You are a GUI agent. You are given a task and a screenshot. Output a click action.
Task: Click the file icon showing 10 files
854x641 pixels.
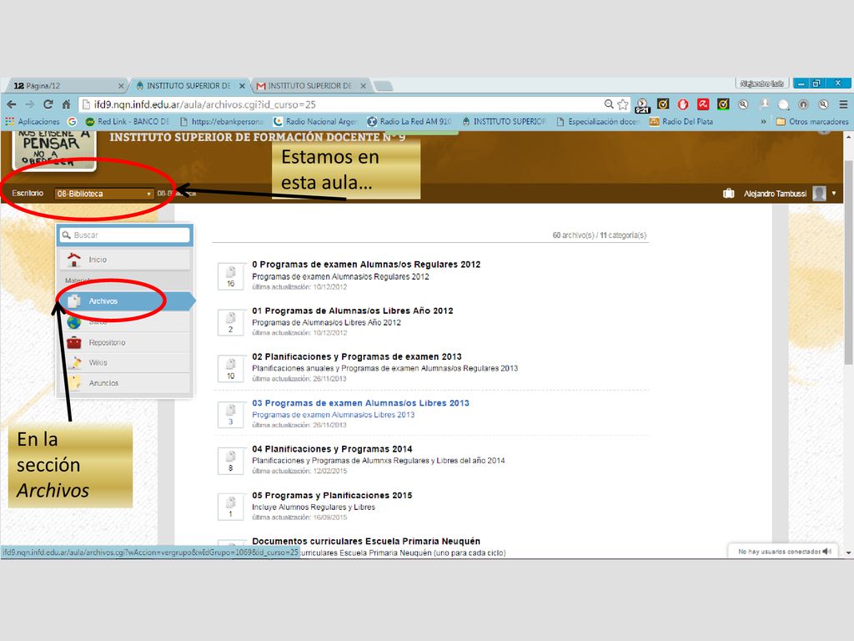(x=230, y=369)
